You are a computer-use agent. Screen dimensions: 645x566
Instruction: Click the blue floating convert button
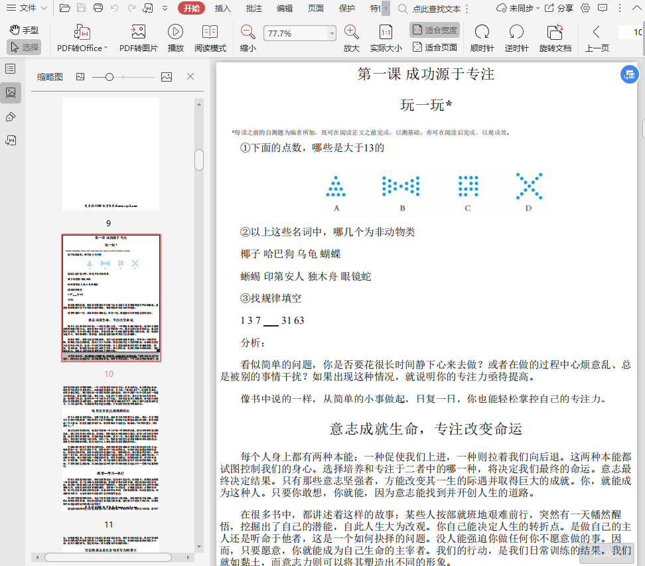pyautogui.click(x=629, y=74)
